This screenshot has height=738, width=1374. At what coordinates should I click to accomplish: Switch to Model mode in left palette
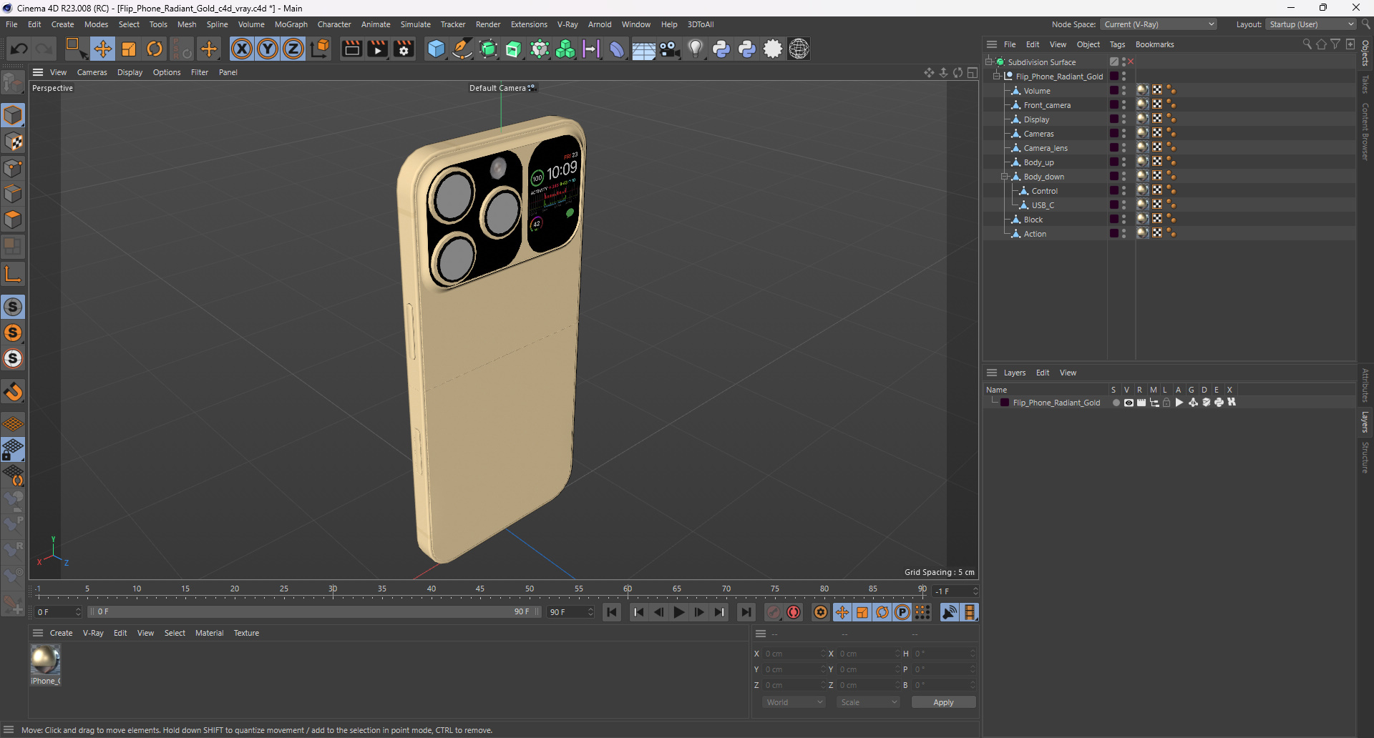[13, 115]
